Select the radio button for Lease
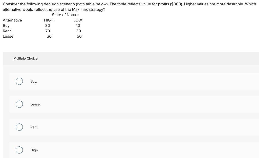The image size is (259, 158). click(x=19, y=104)
